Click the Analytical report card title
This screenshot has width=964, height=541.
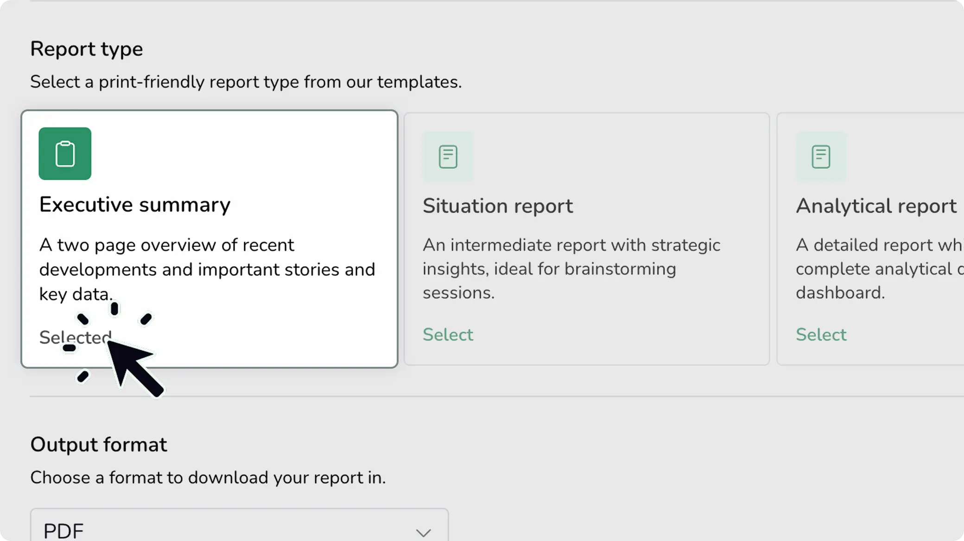[876, 206]
